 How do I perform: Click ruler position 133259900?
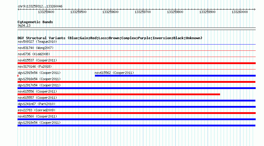tap(207, 12)
